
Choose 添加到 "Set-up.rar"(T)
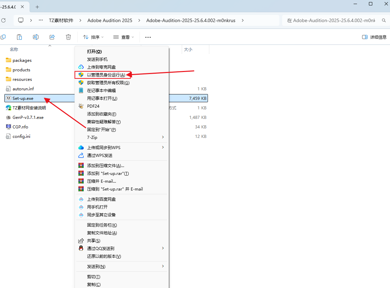pos(122,173)
